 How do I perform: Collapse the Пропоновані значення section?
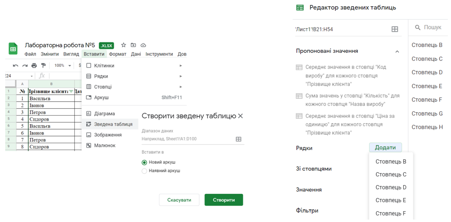(x=397, y=51)
